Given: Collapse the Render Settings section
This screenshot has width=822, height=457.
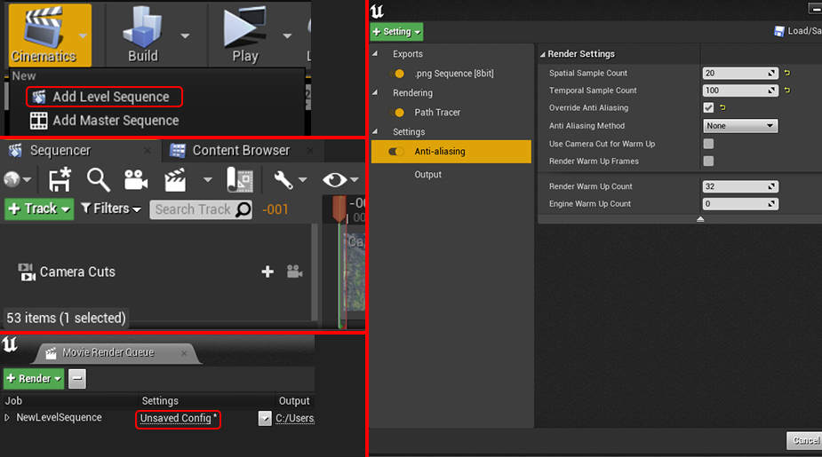Looking at the screenshot, I should coord(543,54).
